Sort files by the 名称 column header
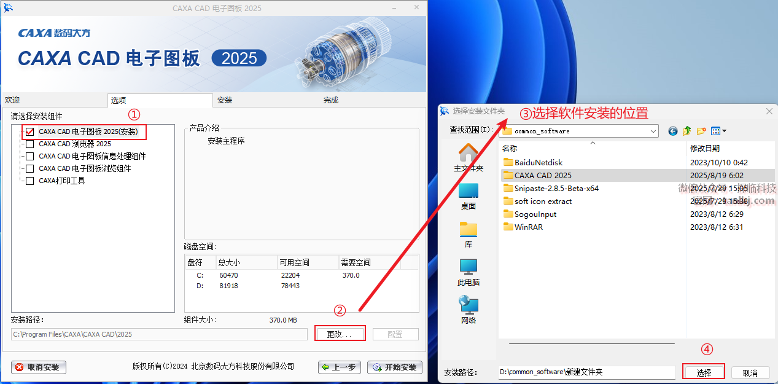 click(x=592, y=148)
